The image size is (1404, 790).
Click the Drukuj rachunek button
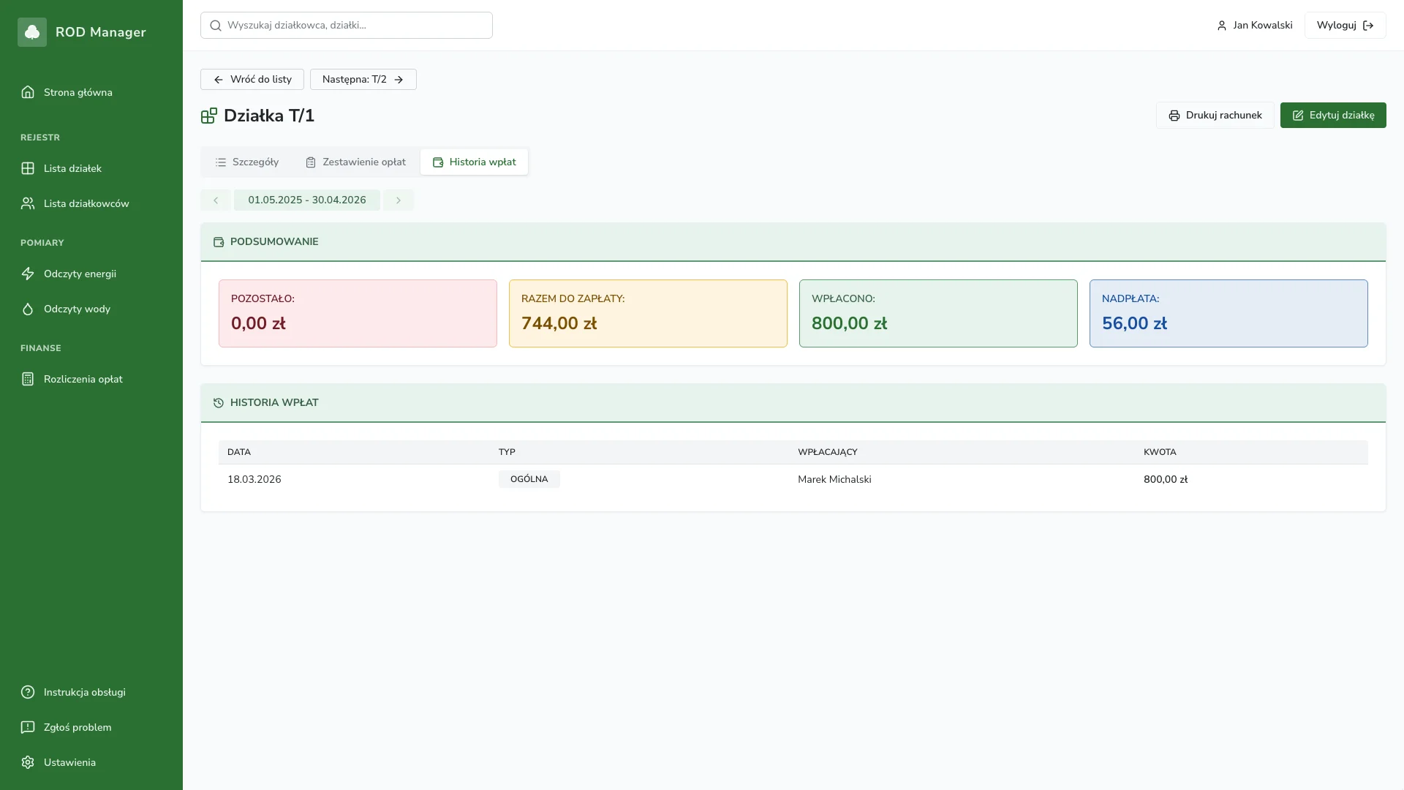pyautogui.click(x=1215, y=116)
